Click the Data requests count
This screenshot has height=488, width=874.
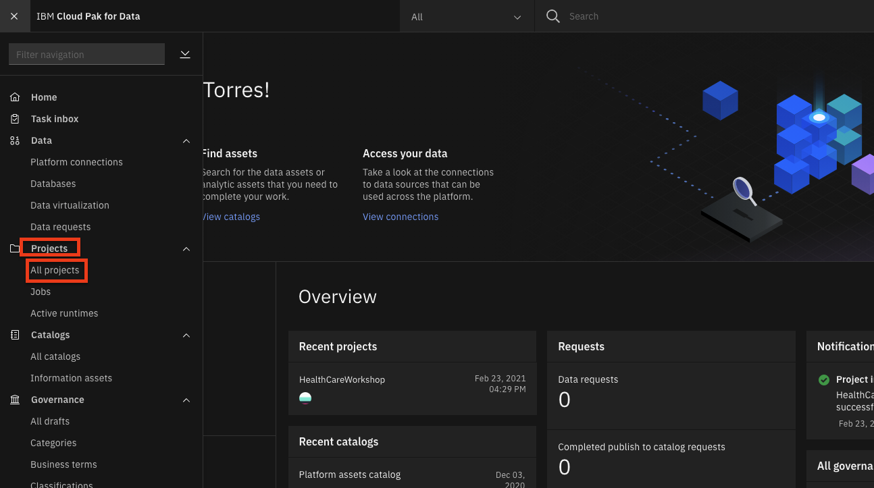pyautogui.click(x=565, y=400)
